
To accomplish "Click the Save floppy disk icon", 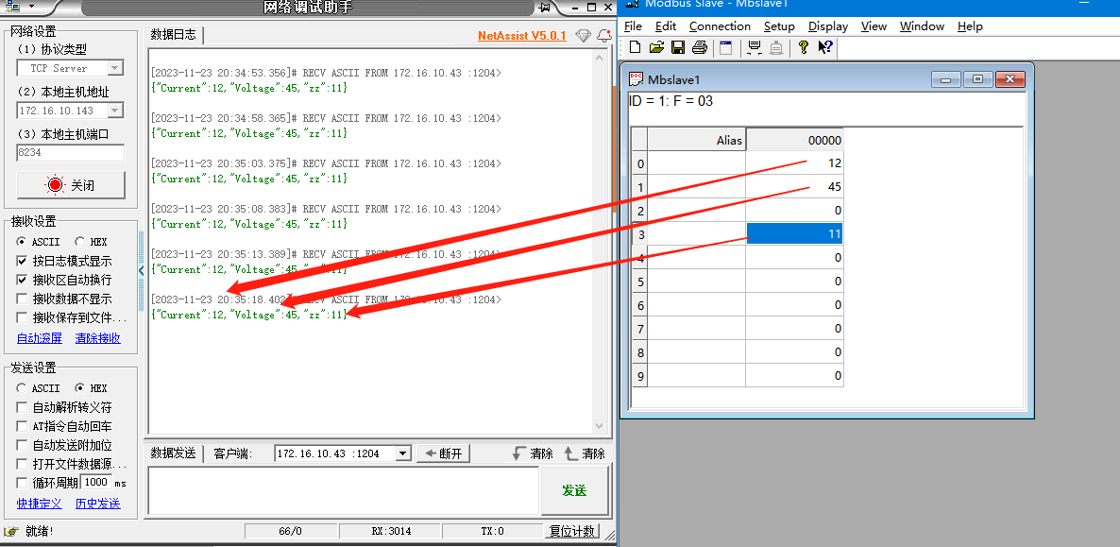I will pyautogui.click(x=677, y=47).
